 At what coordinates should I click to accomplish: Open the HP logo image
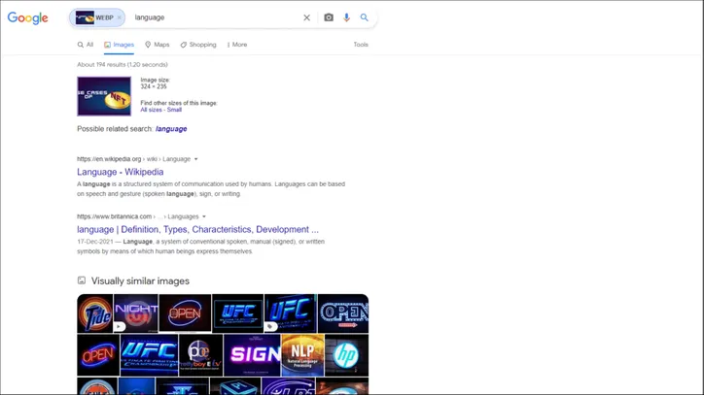tap(346, 355)
